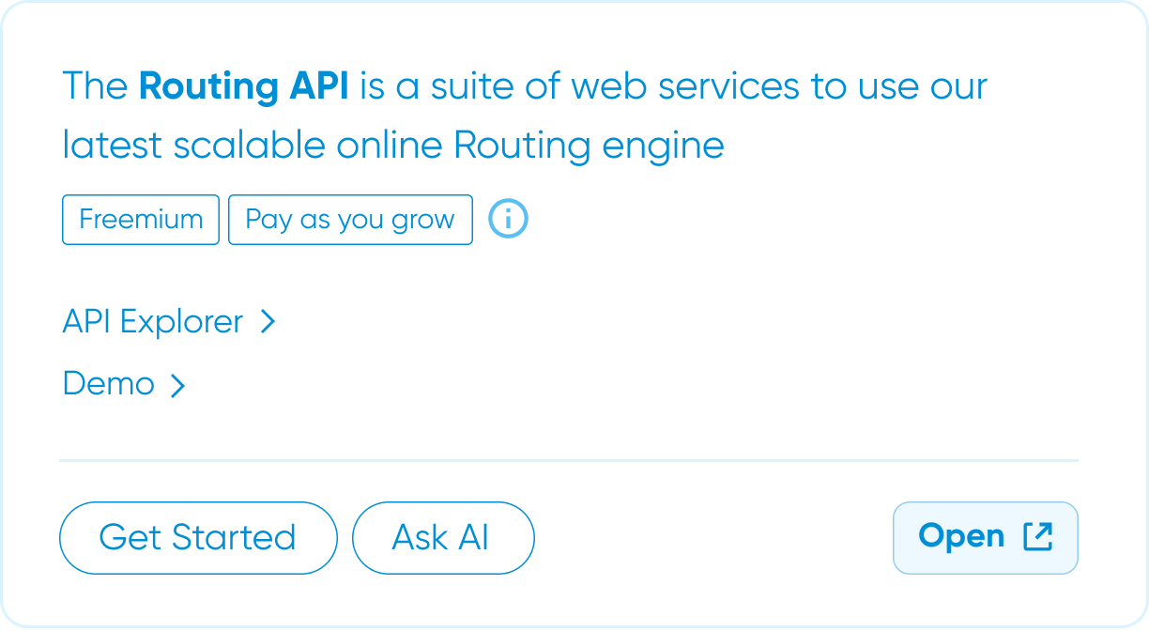
Task: Click the word "The" starting the description
Action: 95,86
